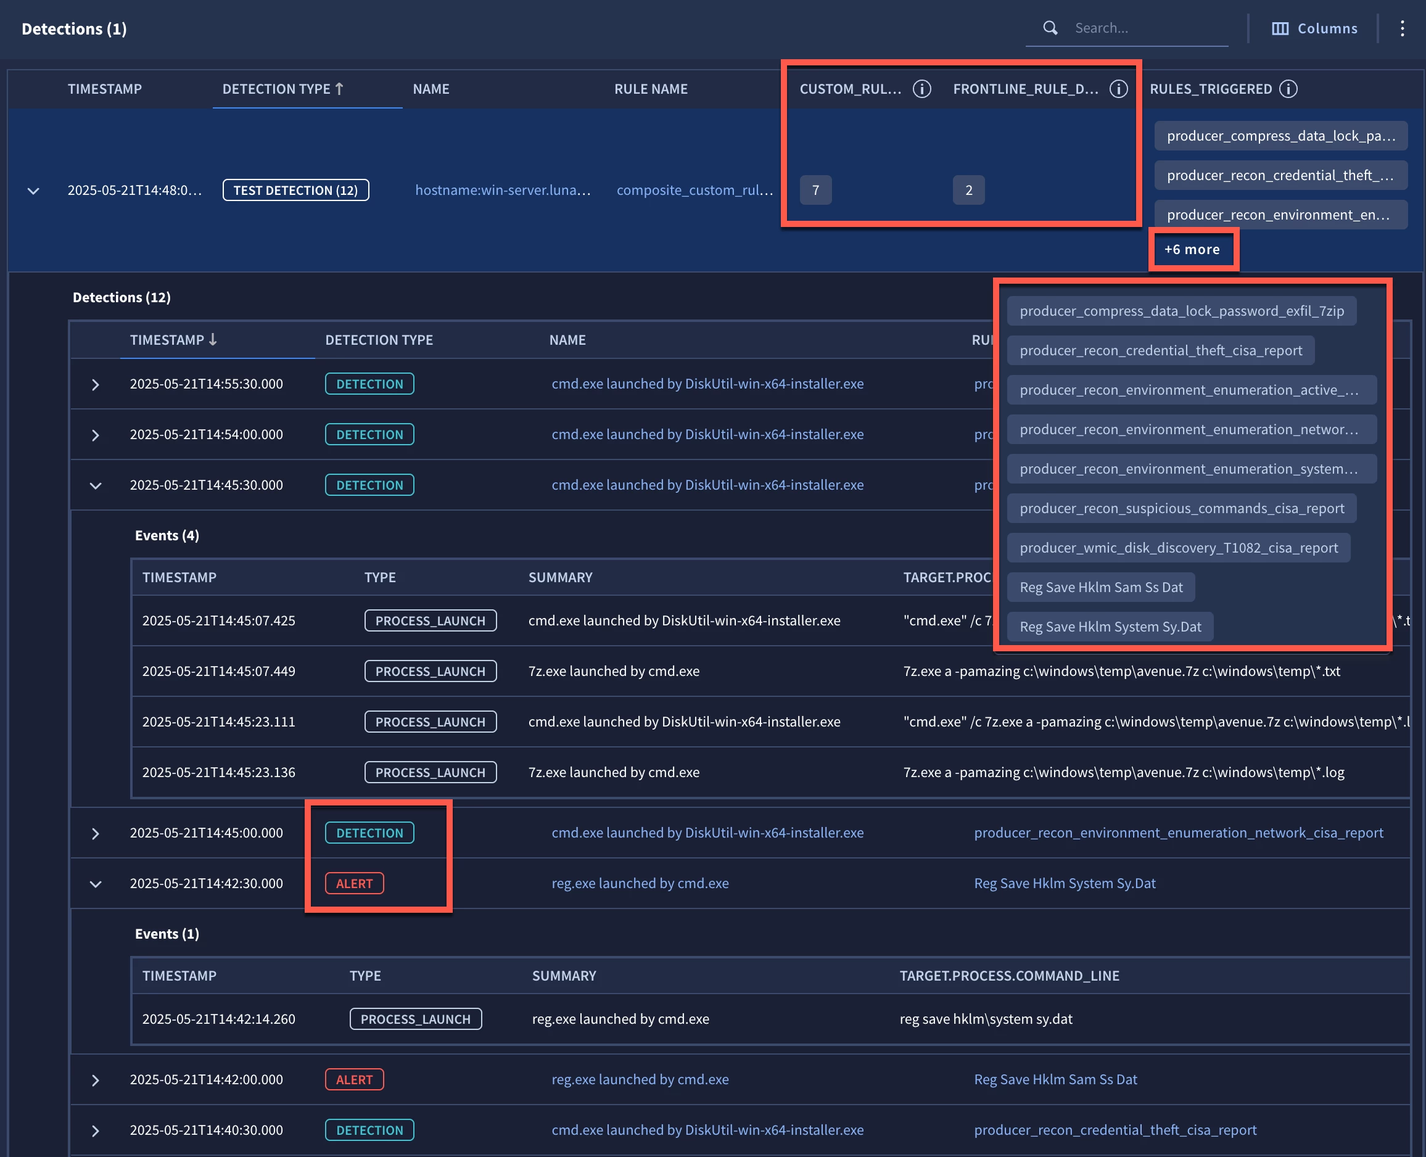Select producer_wmic_disk_discovery_T1082_cisa_report chip
The image size is (1426, 1157).
[1179, 547]
